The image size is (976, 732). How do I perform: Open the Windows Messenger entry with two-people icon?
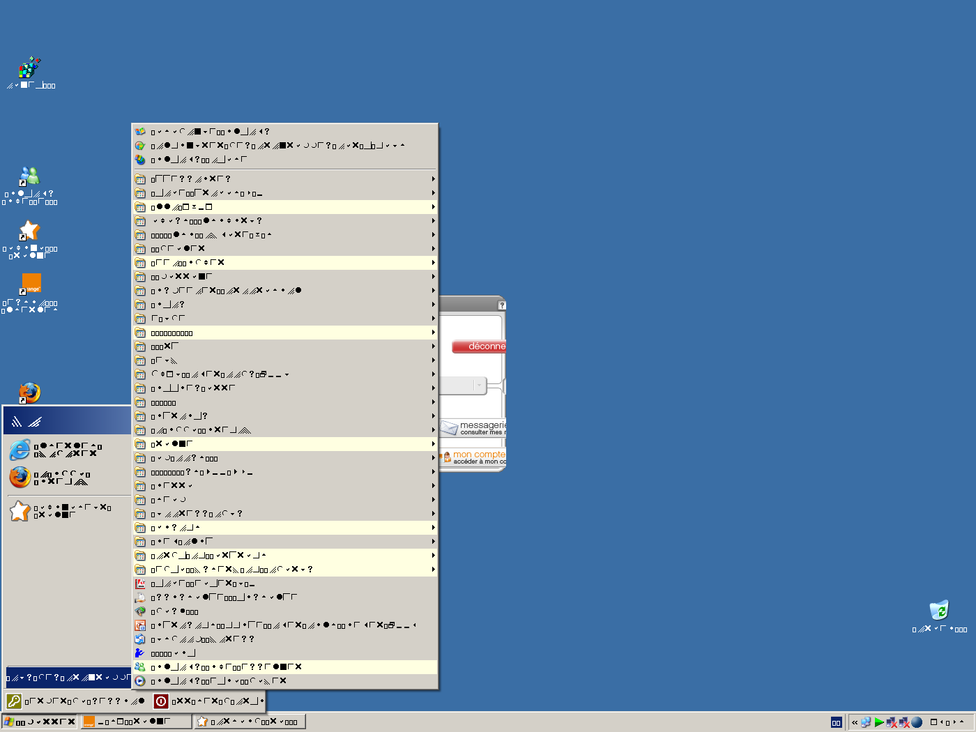140,667
